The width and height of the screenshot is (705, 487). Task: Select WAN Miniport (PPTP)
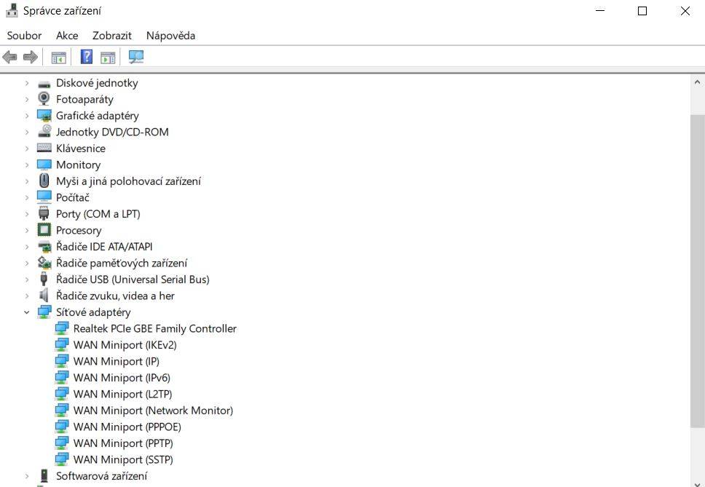(123, 443)
